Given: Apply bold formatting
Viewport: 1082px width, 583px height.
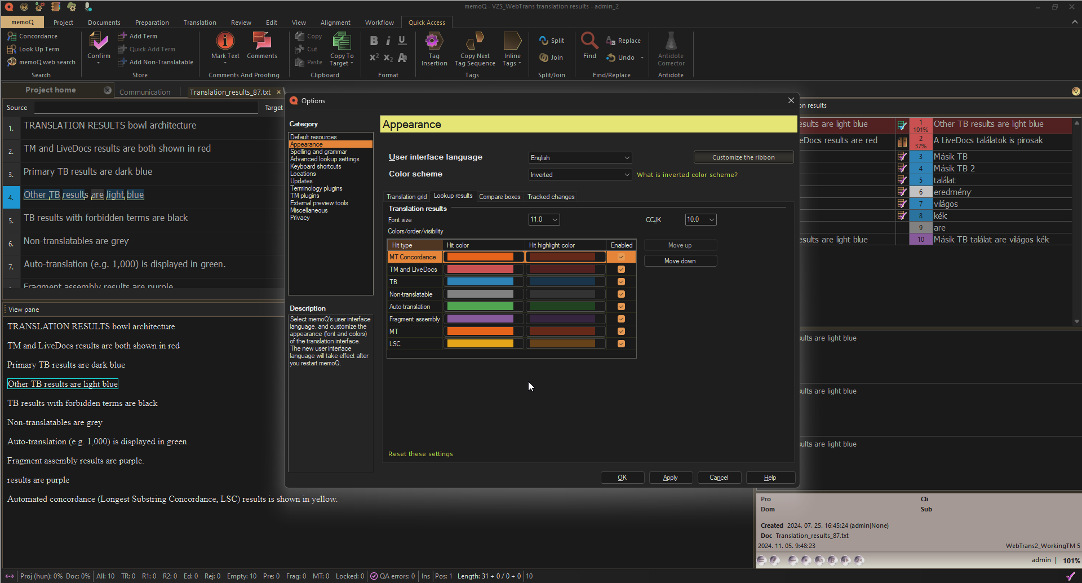Looking at the screenshot, I should 373,40.
